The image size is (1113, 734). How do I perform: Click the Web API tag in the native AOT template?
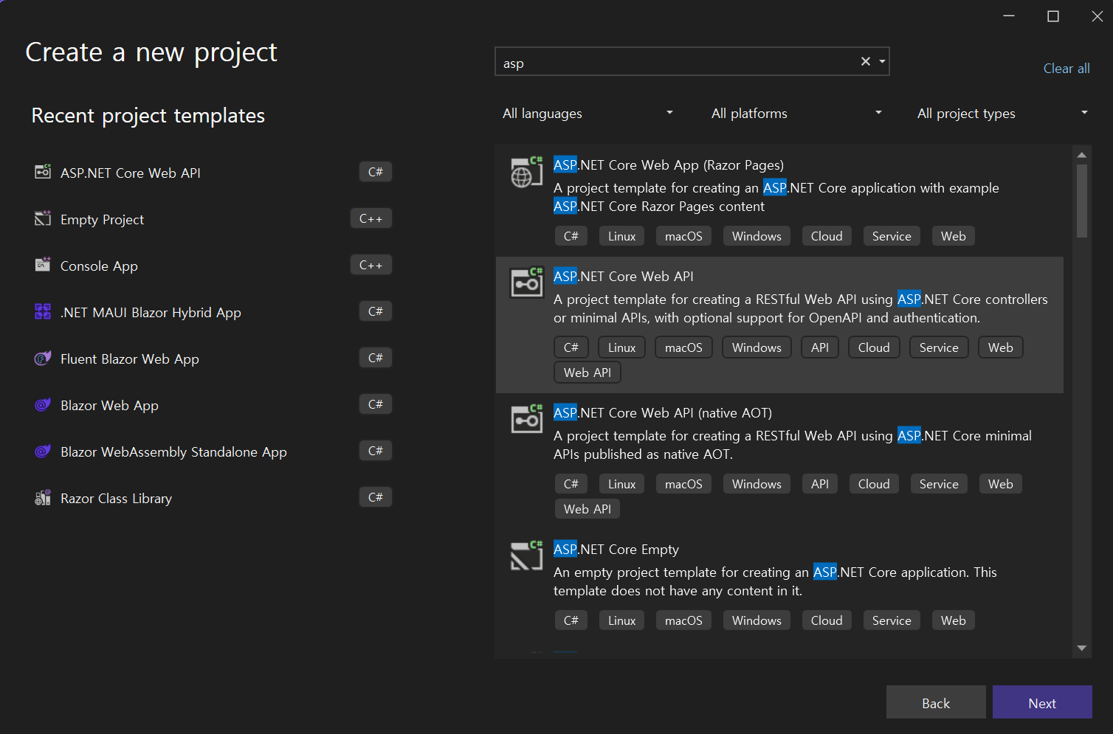pos(587,509)
